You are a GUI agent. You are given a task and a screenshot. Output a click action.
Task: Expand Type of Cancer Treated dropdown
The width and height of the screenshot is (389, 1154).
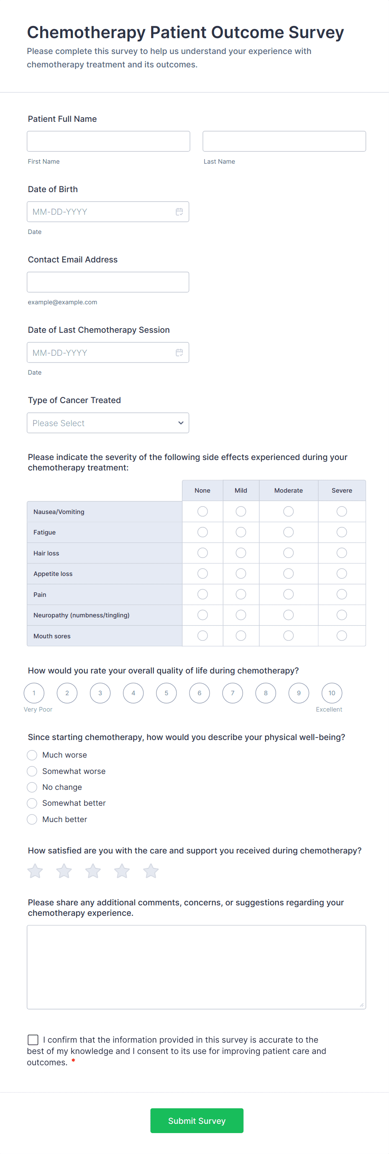pyautogui.click(x=108, y=423)
